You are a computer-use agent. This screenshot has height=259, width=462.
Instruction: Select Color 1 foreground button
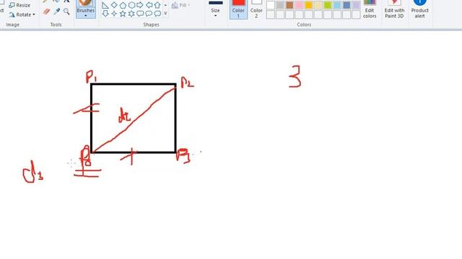[x=238, y=9]
